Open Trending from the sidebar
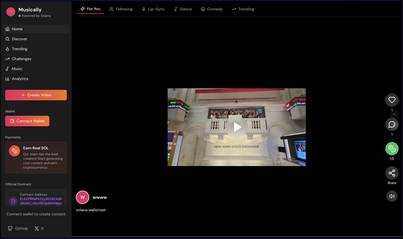 point(19,49)
